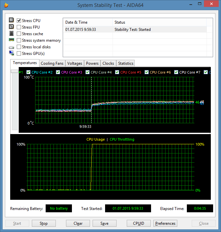
Task: Select the Temperatures tab
Action: [x=25, y=63]
